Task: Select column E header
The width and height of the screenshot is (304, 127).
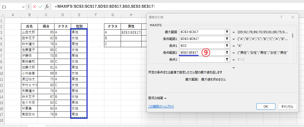Action: point(79,15)
